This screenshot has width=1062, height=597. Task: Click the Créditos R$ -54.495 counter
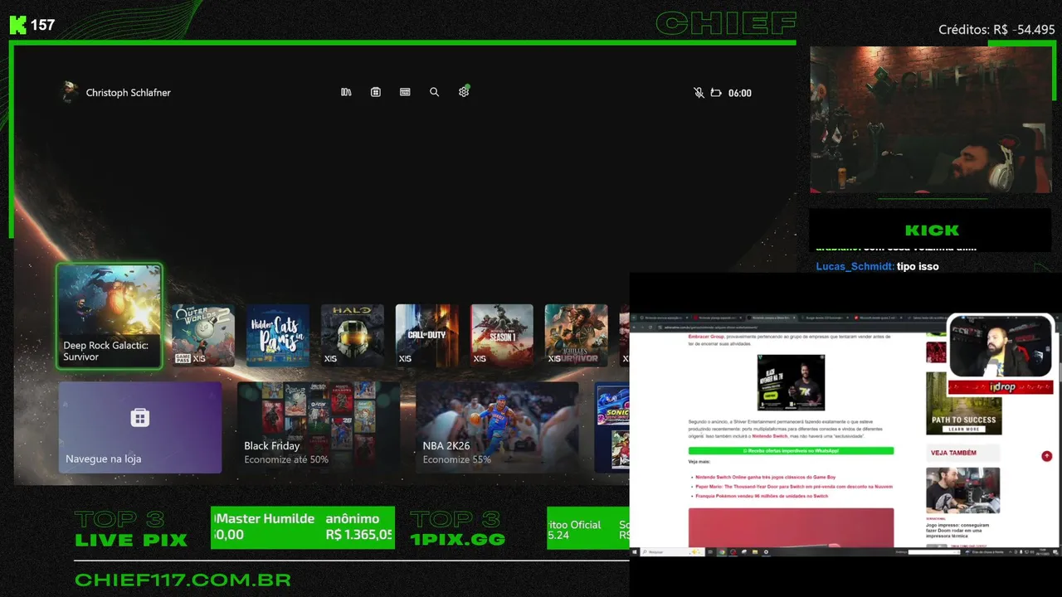996,29
